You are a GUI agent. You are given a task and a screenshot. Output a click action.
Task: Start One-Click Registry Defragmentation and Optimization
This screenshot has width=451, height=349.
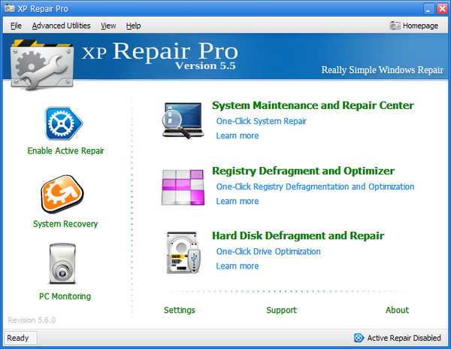(x=315, y=187)
